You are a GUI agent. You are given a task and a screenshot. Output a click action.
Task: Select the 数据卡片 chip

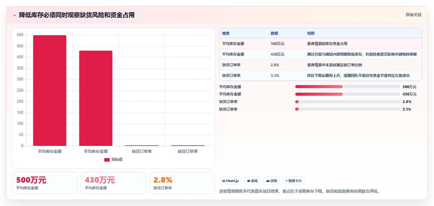[294, 181]
